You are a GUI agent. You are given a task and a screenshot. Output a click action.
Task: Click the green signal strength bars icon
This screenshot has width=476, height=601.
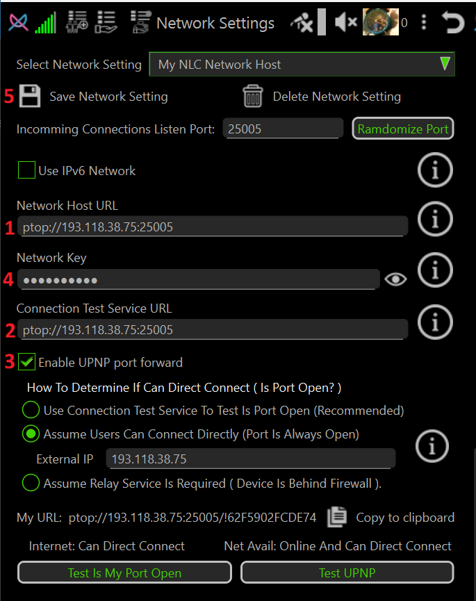[x=45, y=22]
